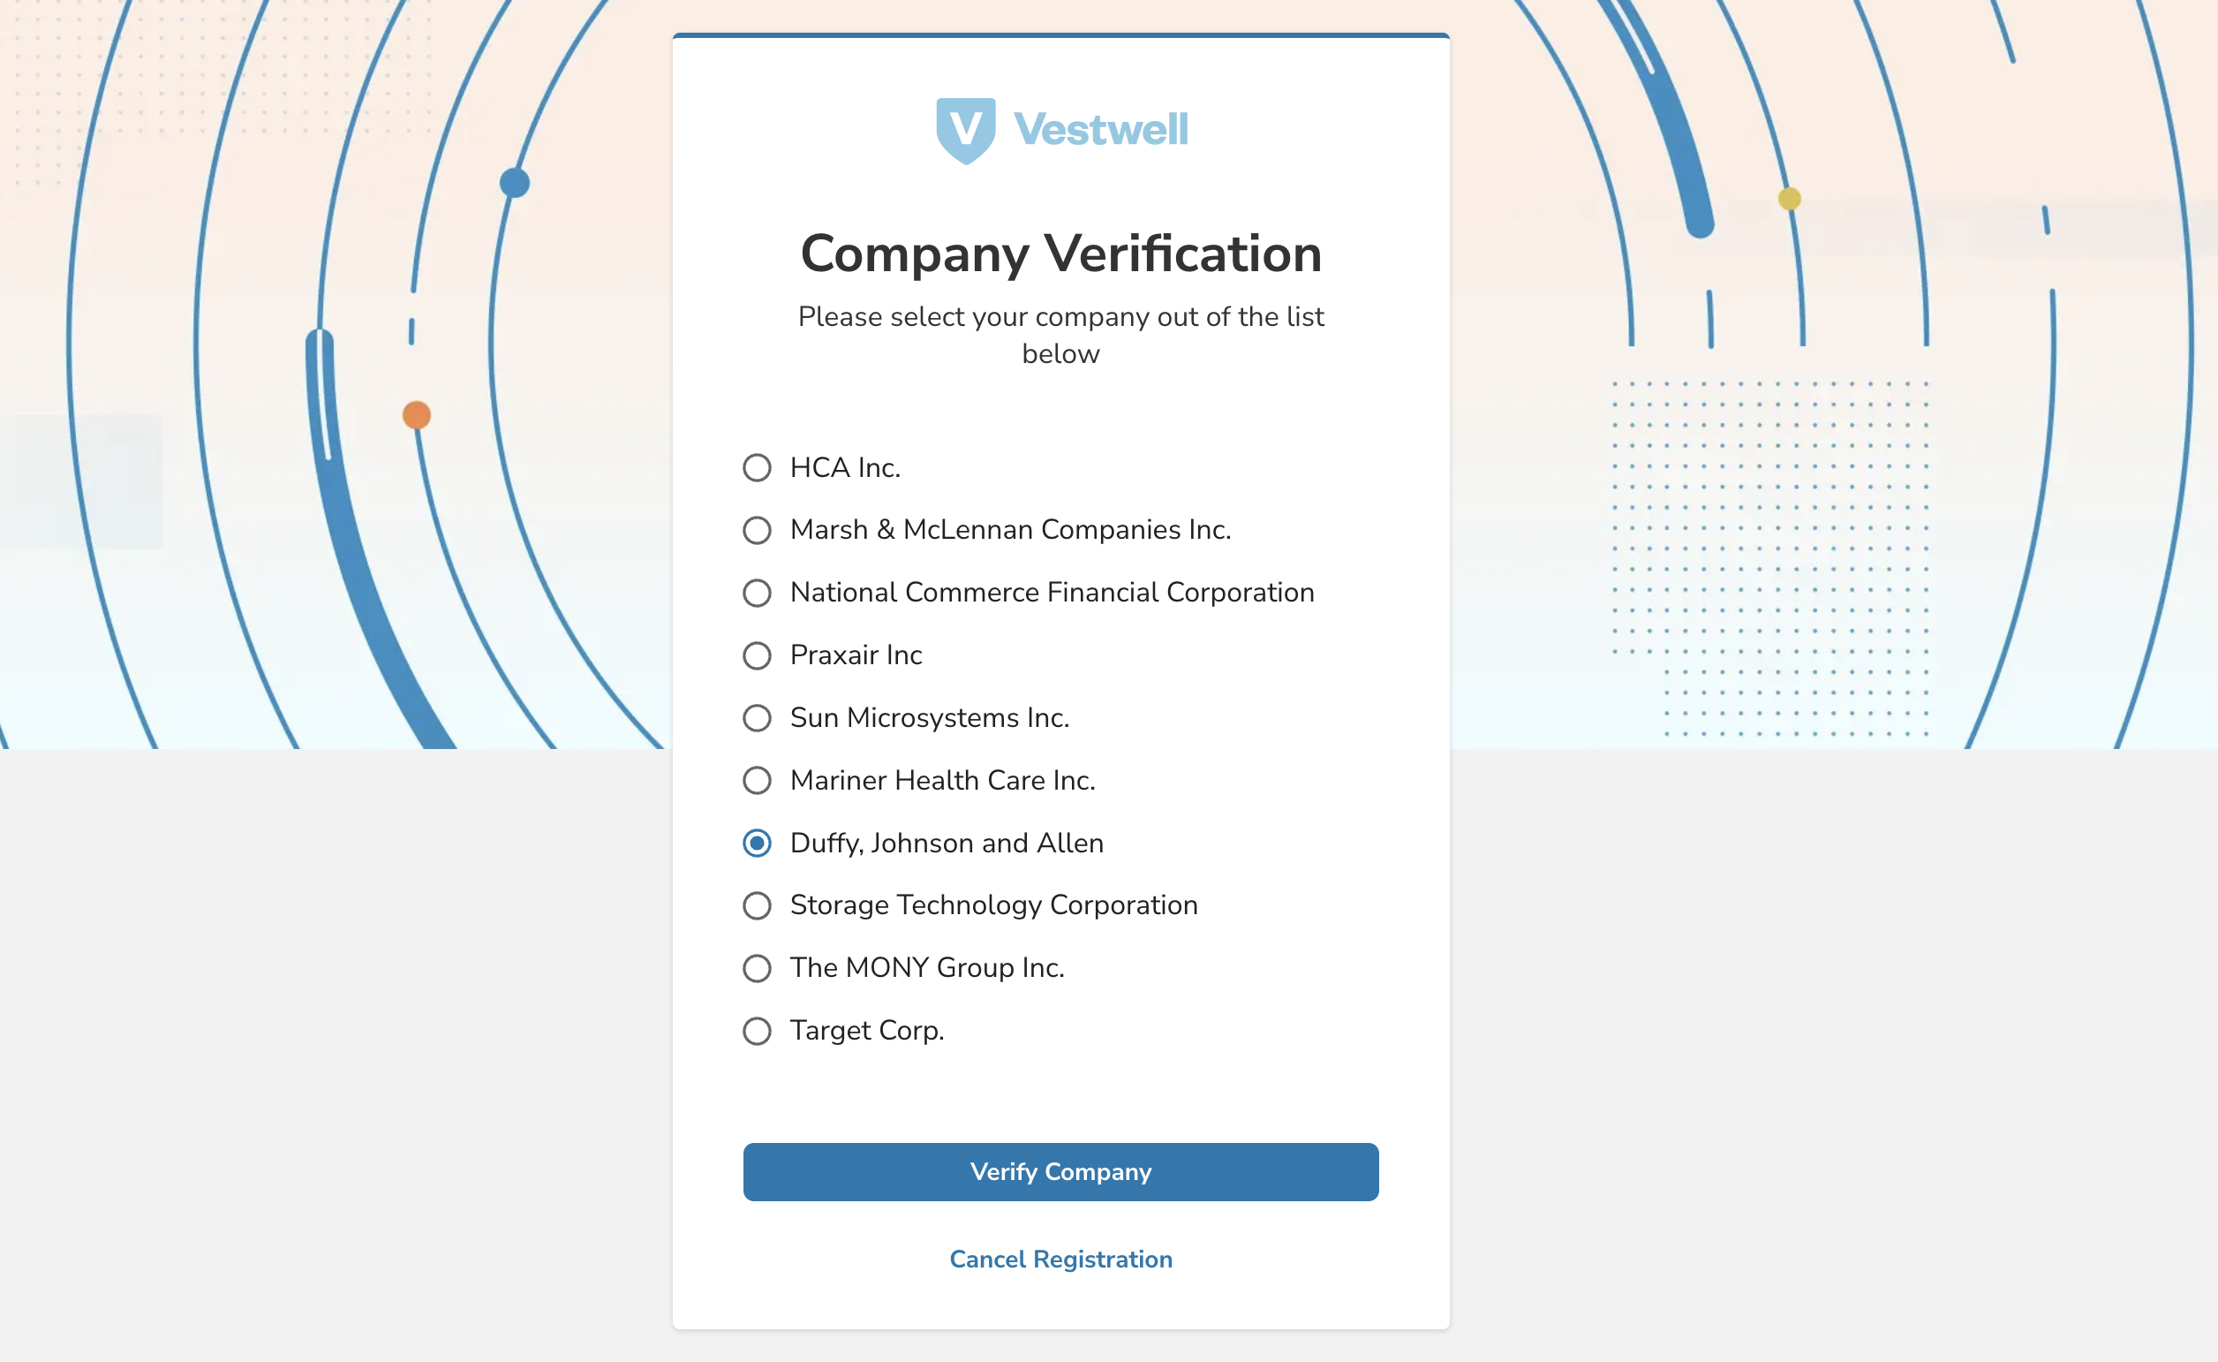Screen dimensions: 2218x1362
Task: Click the HCA Inc. label text
Action: pyautogui.click(x=845, y=467)
